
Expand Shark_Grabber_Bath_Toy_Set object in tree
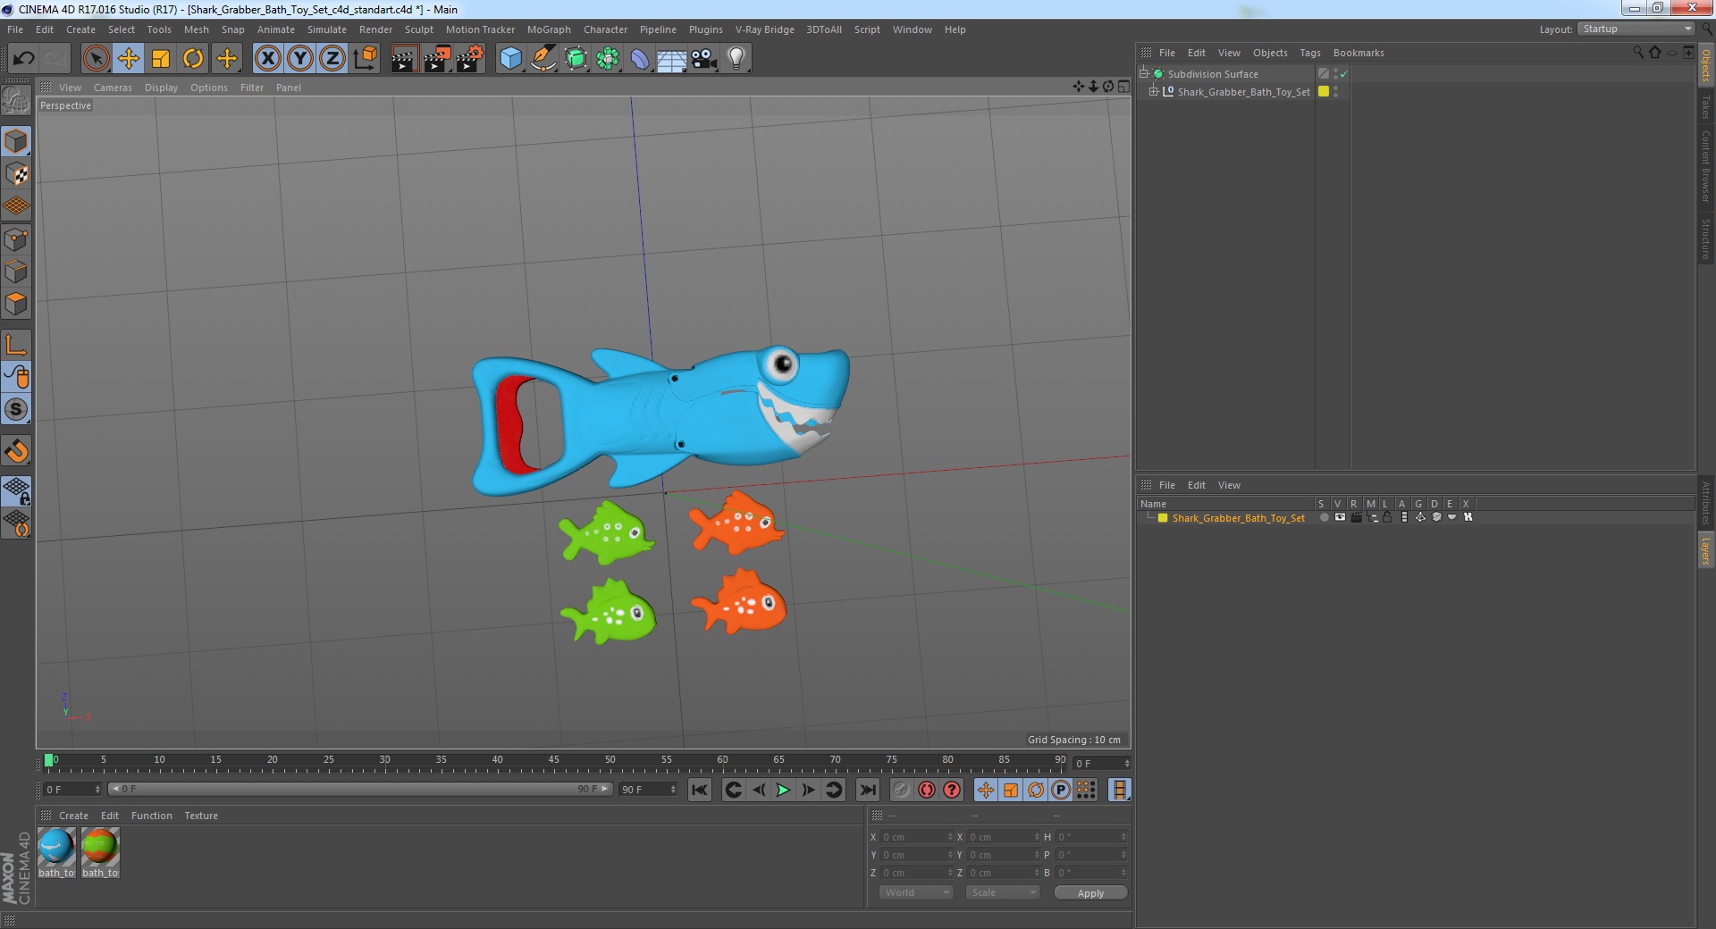[1153, 91]
